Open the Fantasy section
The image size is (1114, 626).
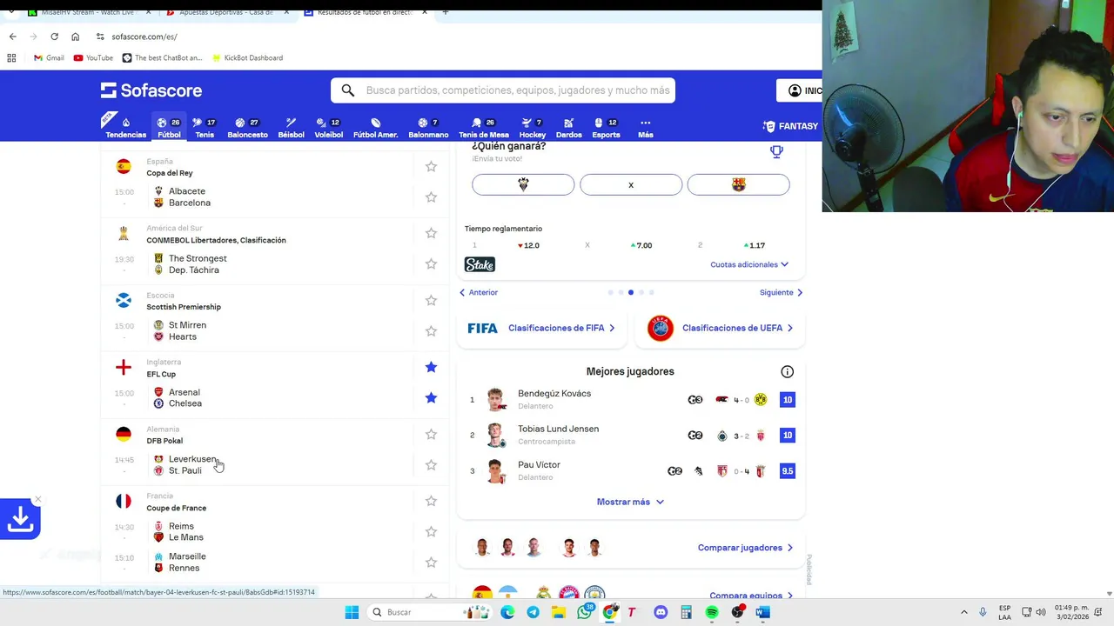790,126
